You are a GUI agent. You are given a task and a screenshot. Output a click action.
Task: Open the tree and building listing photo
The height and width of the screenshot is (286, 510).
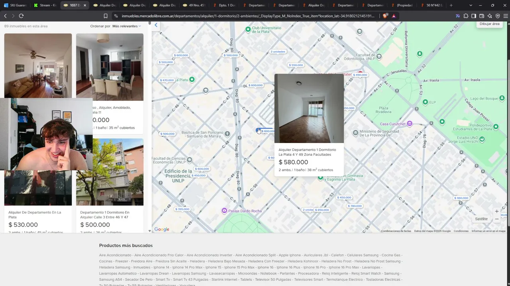[110, 172]
